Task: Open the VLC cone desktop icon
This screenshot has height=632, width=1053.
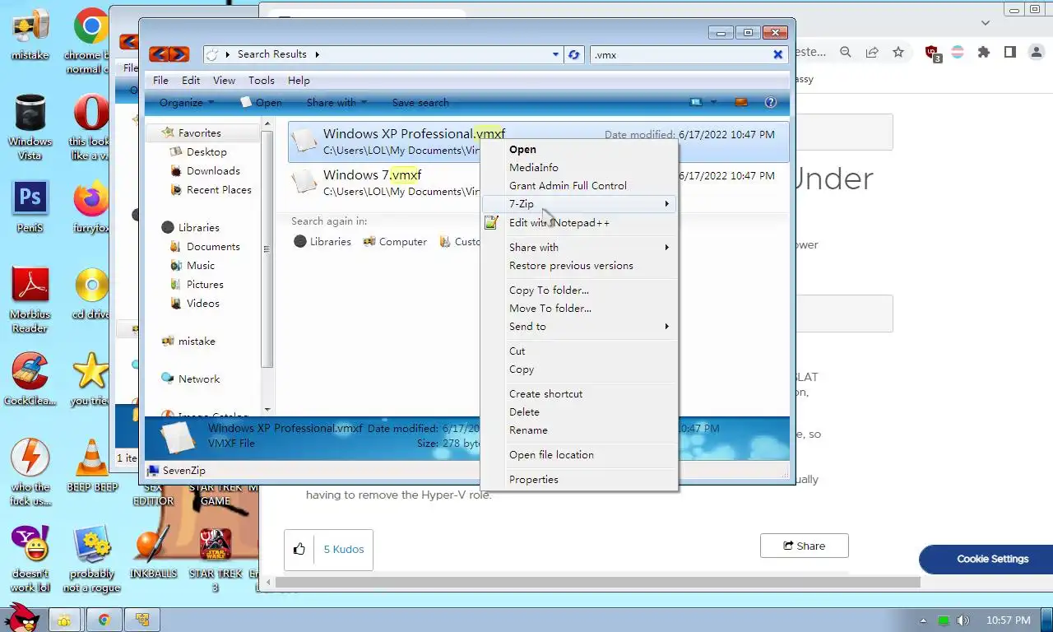Action: [x=91, y=458]
